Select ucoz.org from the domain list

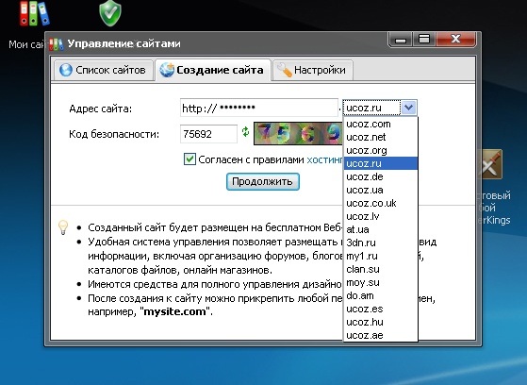click(381, 150)
